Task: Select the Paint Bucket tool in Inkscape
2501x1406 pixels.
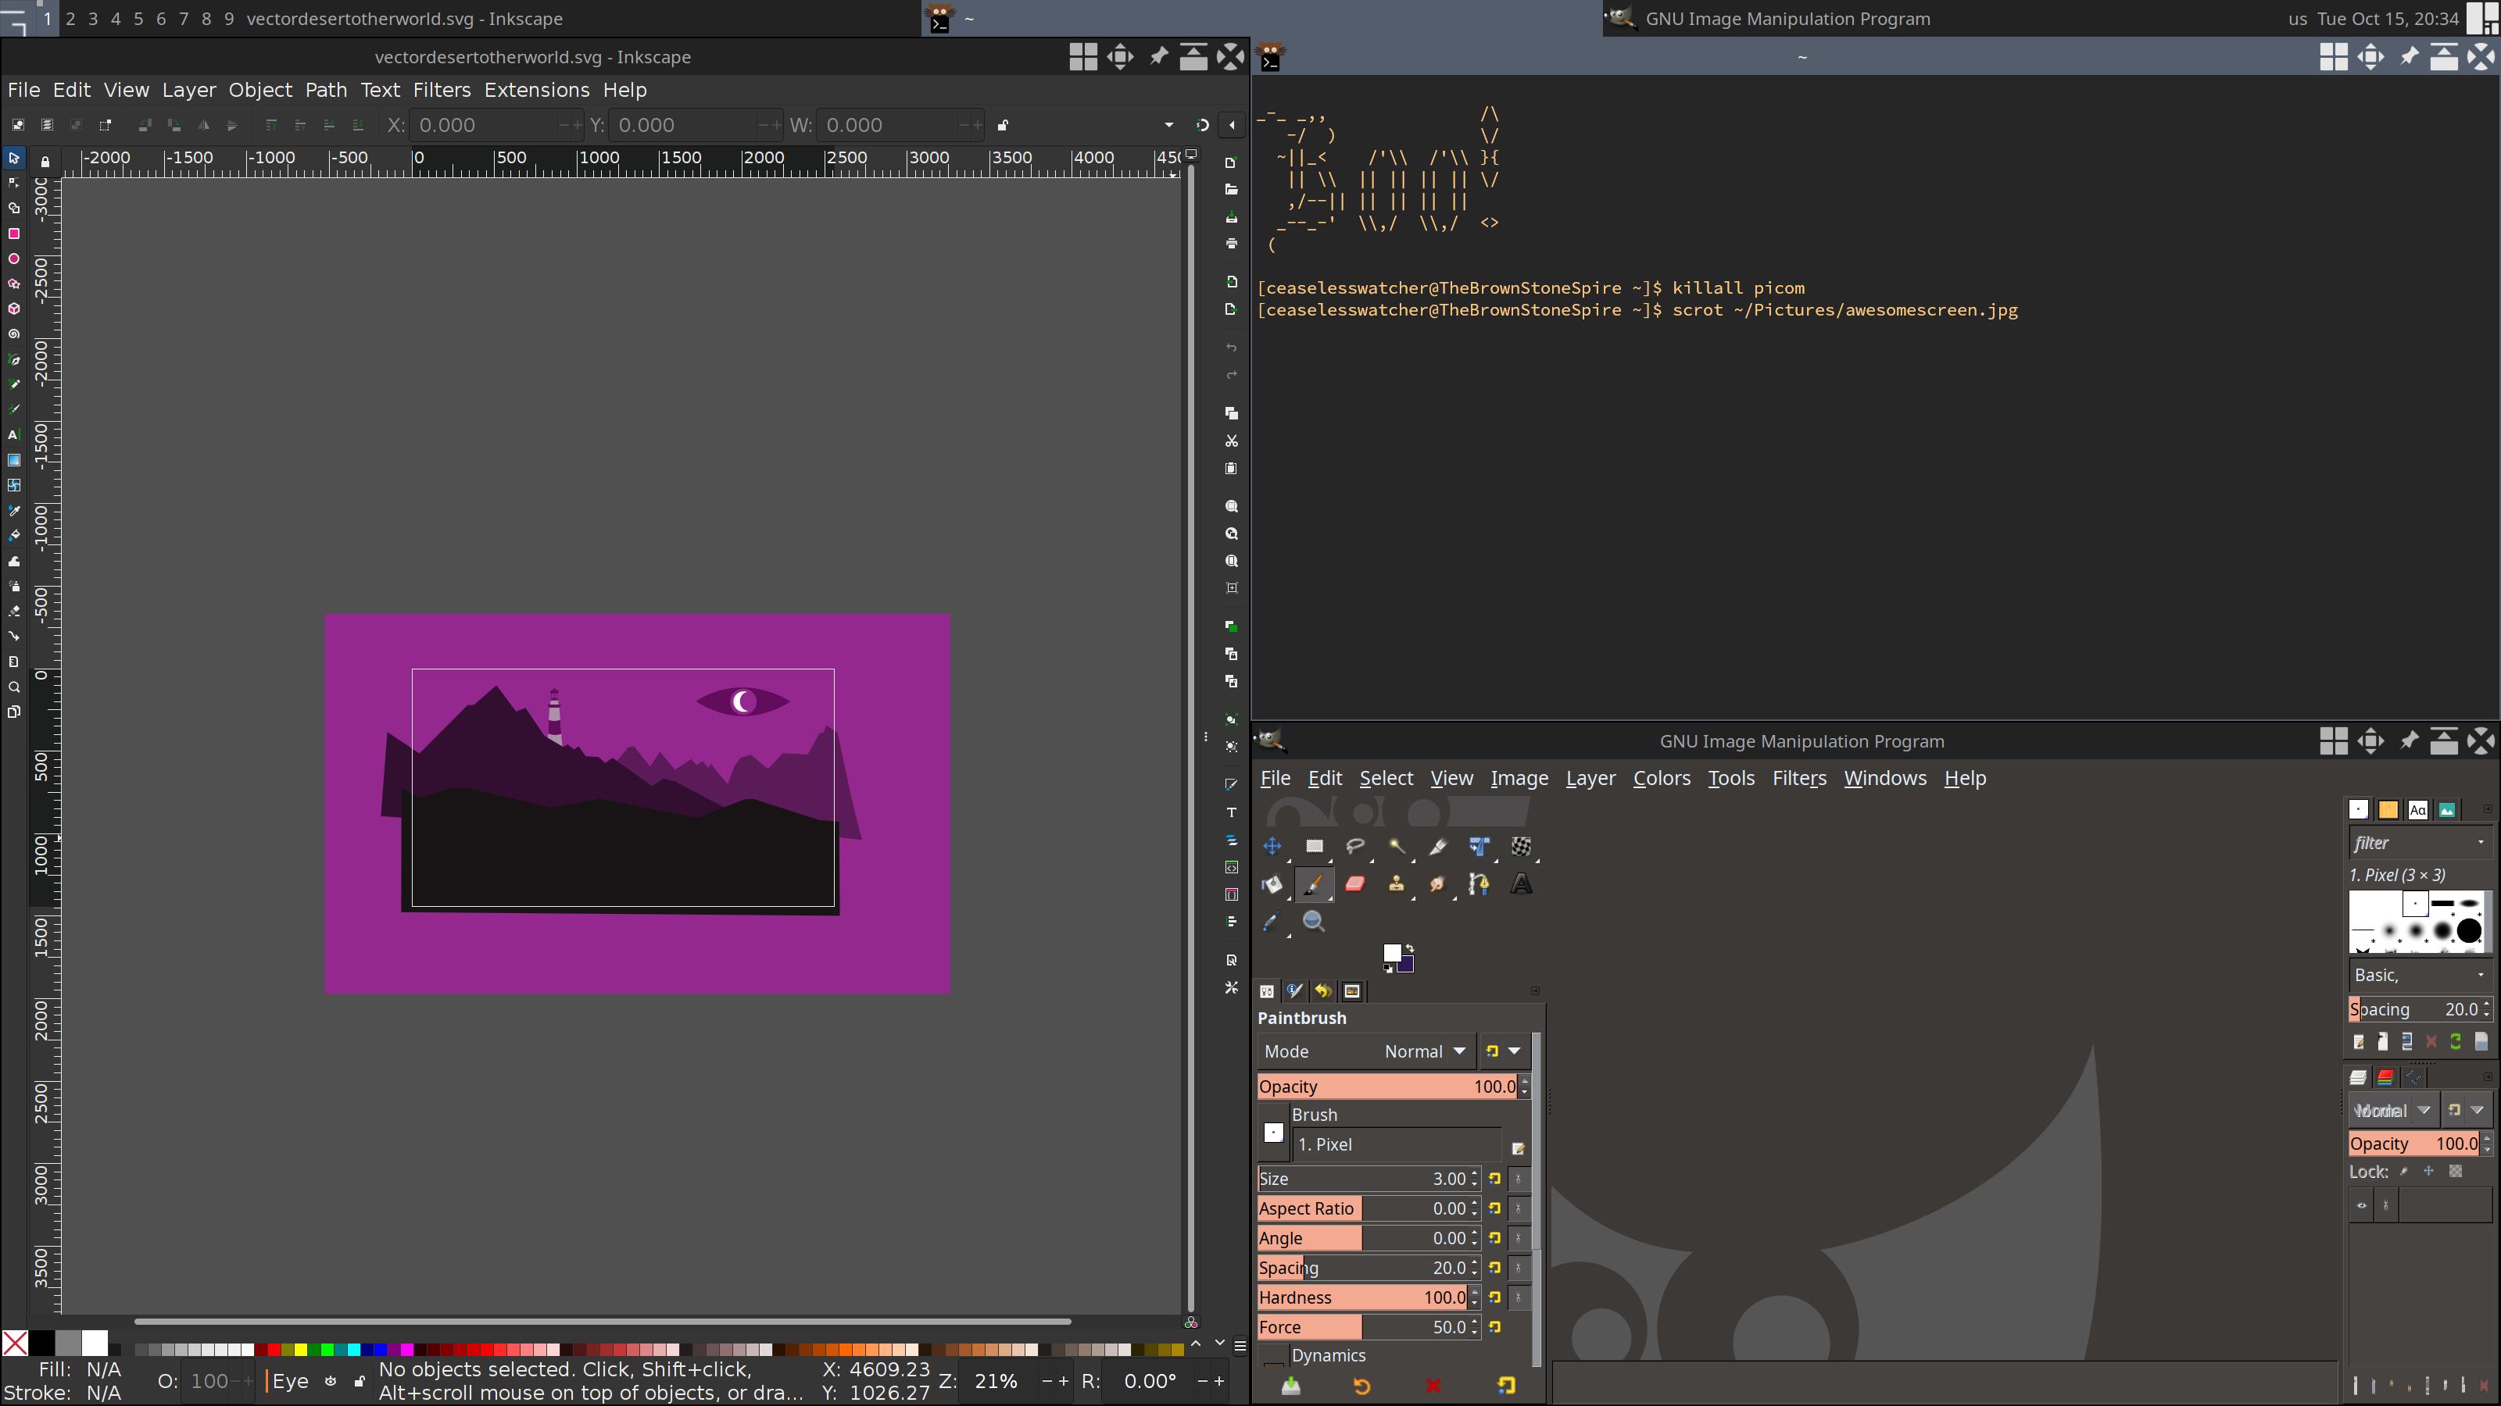Action: coord(13,536)
